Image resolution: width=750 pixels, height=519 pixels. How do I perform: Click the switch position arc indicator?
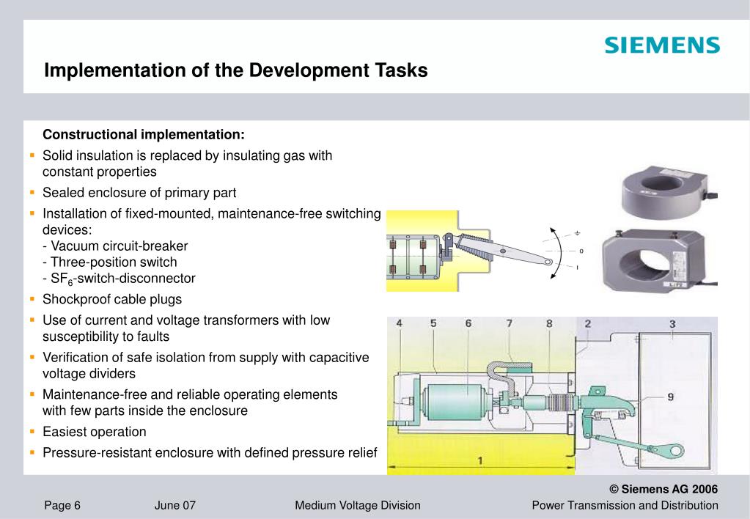point(557,251)
